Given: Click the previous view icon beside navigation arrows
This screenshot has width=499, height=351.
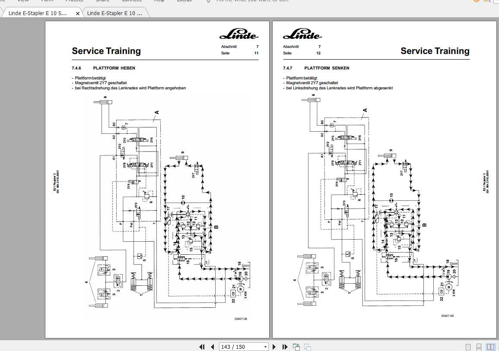Looking at the screenshot, I should coord(296,347).
